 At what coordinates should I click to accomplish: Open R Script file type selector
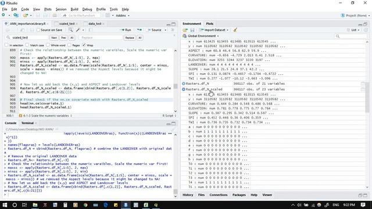[x=169, y=116]
